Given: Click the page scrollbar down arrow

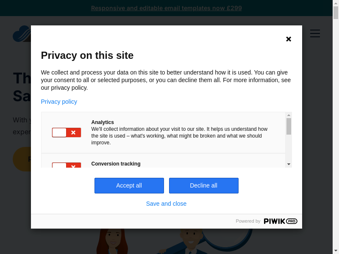Looking at the screenshot, I should 336,251.
